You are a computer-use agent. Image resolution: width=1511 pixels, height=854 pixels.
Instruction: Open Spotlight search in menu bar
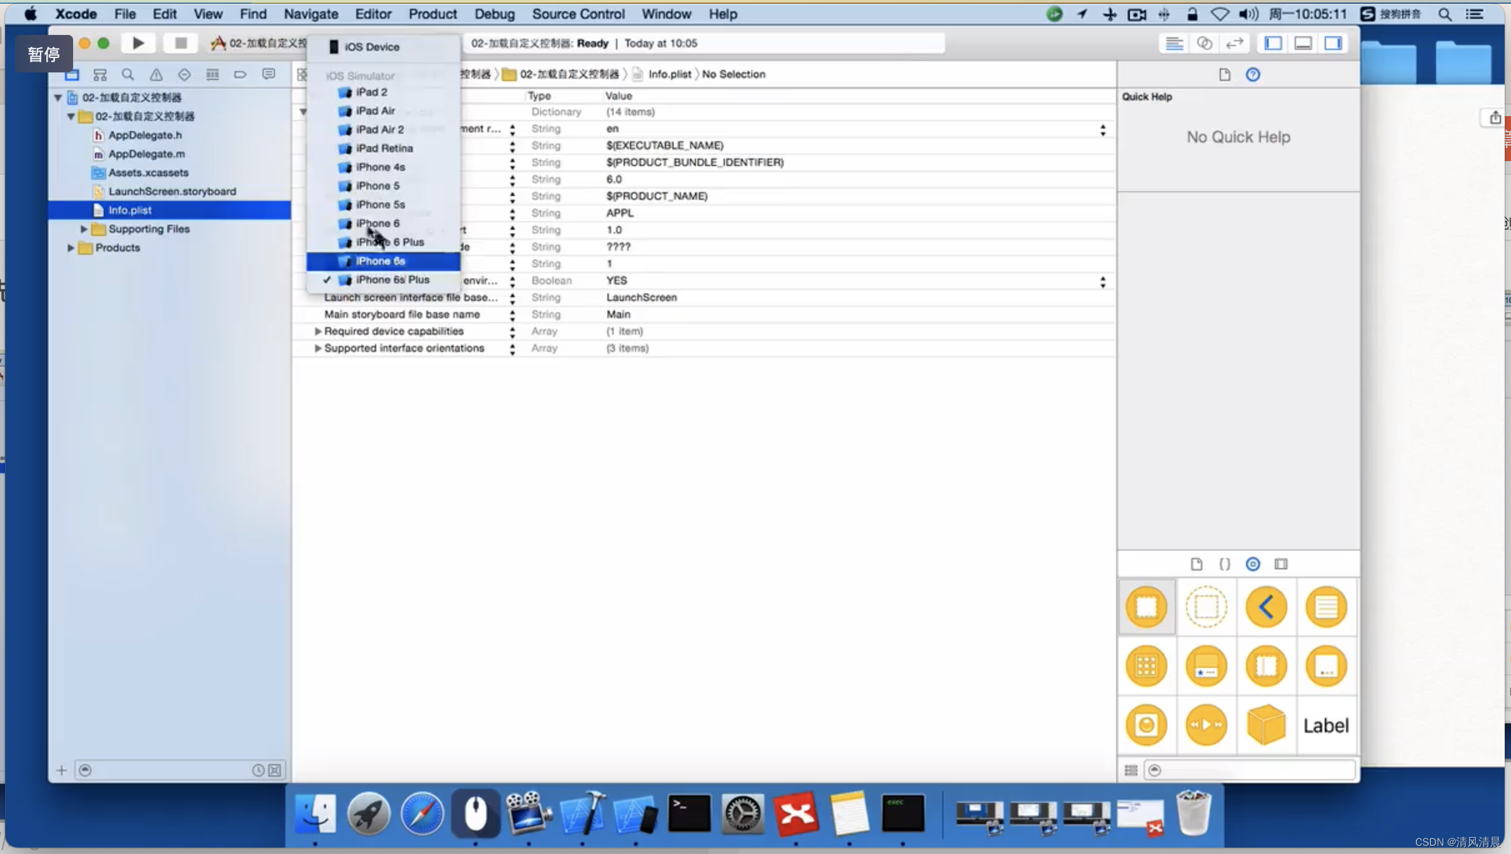pos(1445,14)
